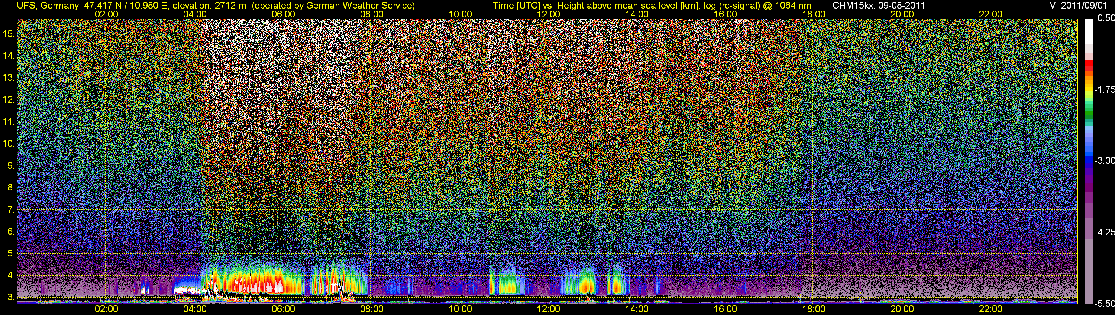Click the "-0.50" color scale value
Image resolution: width=1115 pixels, height=315 pixels.
[x=1104, y=18]
